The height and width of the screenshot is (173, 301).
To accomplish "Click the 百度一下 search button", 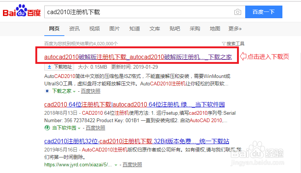I will pos(263,12).
